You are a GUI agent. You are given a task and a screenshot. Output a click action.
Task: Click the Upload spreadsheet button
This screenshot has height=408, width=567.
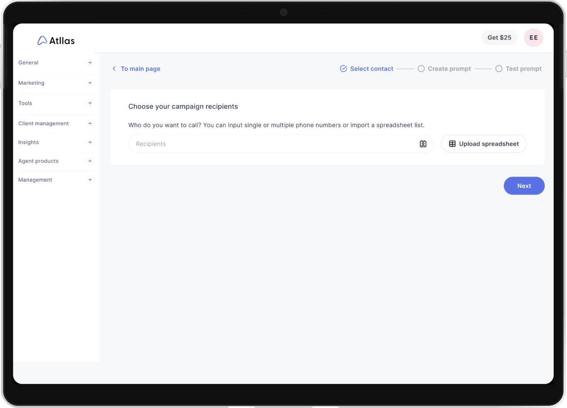[x=484, y=144]
